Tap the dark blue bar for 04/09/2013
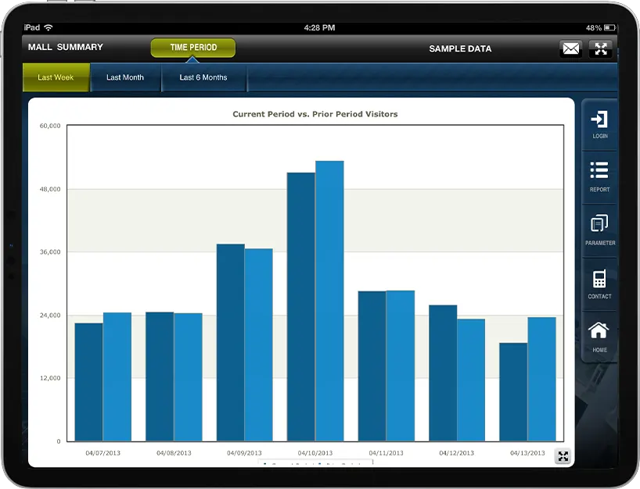Screen dimensions: 640x489 230,342
